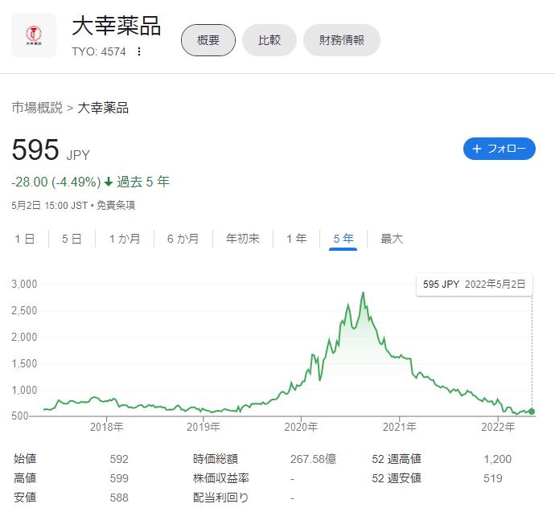Viewport: 555px width, 512px height.
Task: Follow the stock with フォロー button
Action: point(499,149)
